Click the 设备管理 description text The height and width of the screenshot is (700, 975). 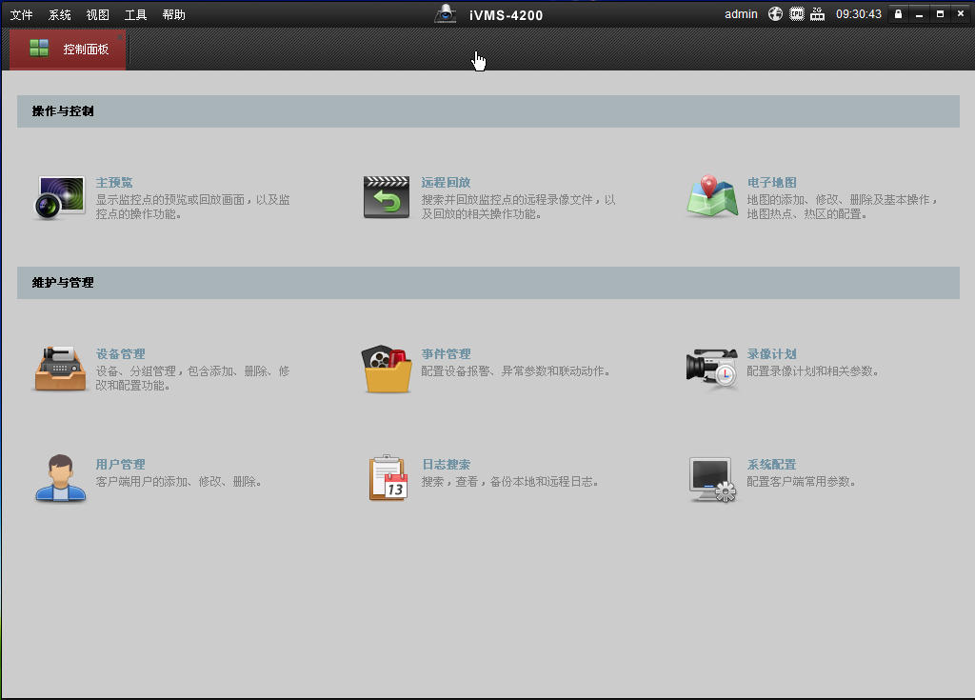click(x=192, y=378)
